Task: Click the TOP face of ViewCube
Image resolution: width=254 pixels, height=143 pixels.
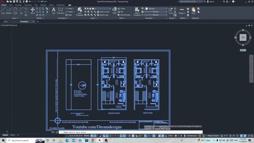Action: coord(243,37)
